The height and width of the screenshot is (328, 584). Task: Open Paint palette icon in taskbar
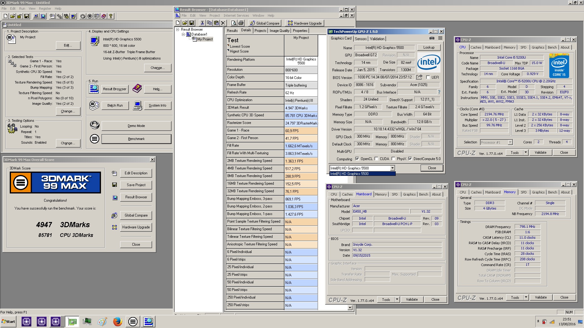click(102, 322)
